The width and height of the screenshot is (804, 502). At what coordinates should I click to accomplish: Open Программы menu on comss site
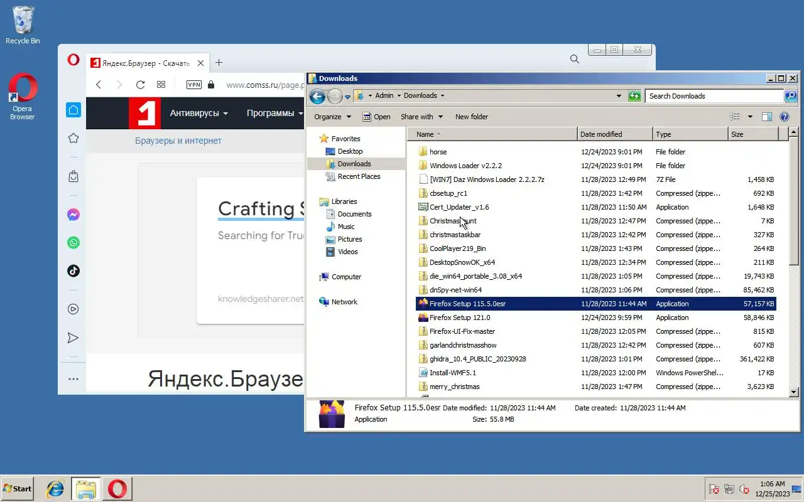(274, 113)
